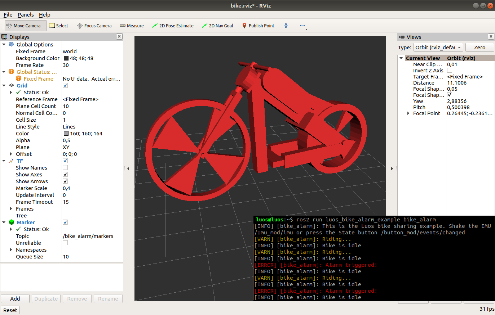Activate the 2D Pose Estimate tool
The image size is (495, 315).
173,26
